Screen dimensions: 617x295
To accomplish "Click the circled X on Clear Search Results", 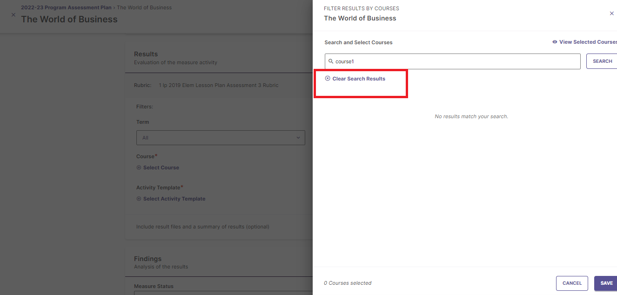I will coord(328,78).
